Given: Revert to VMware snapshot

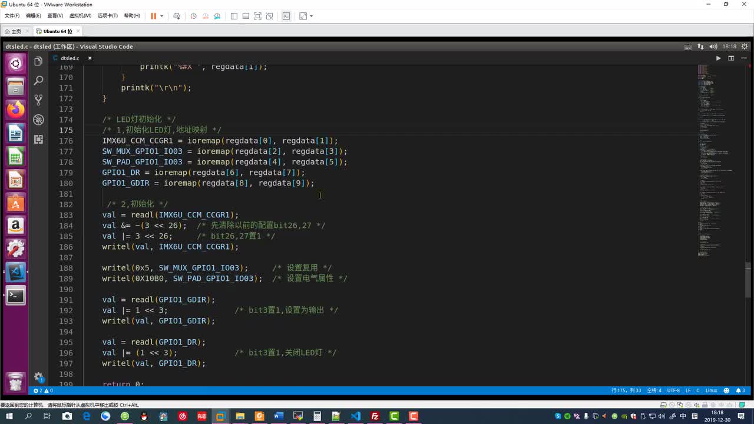Looking at the screenshot, I should 206,16.
